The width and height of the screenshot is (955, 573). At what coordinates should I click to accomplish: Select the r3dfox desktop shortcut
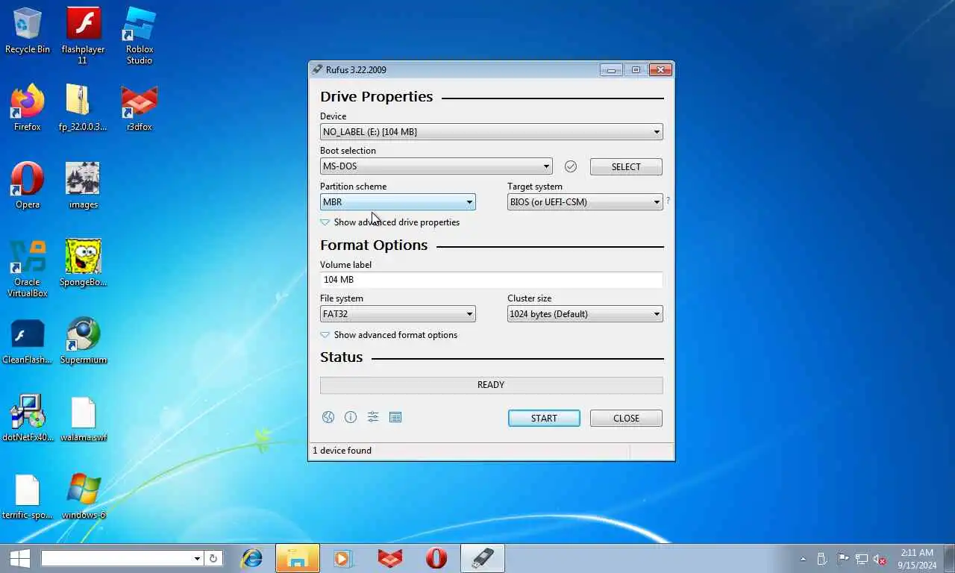140,108
